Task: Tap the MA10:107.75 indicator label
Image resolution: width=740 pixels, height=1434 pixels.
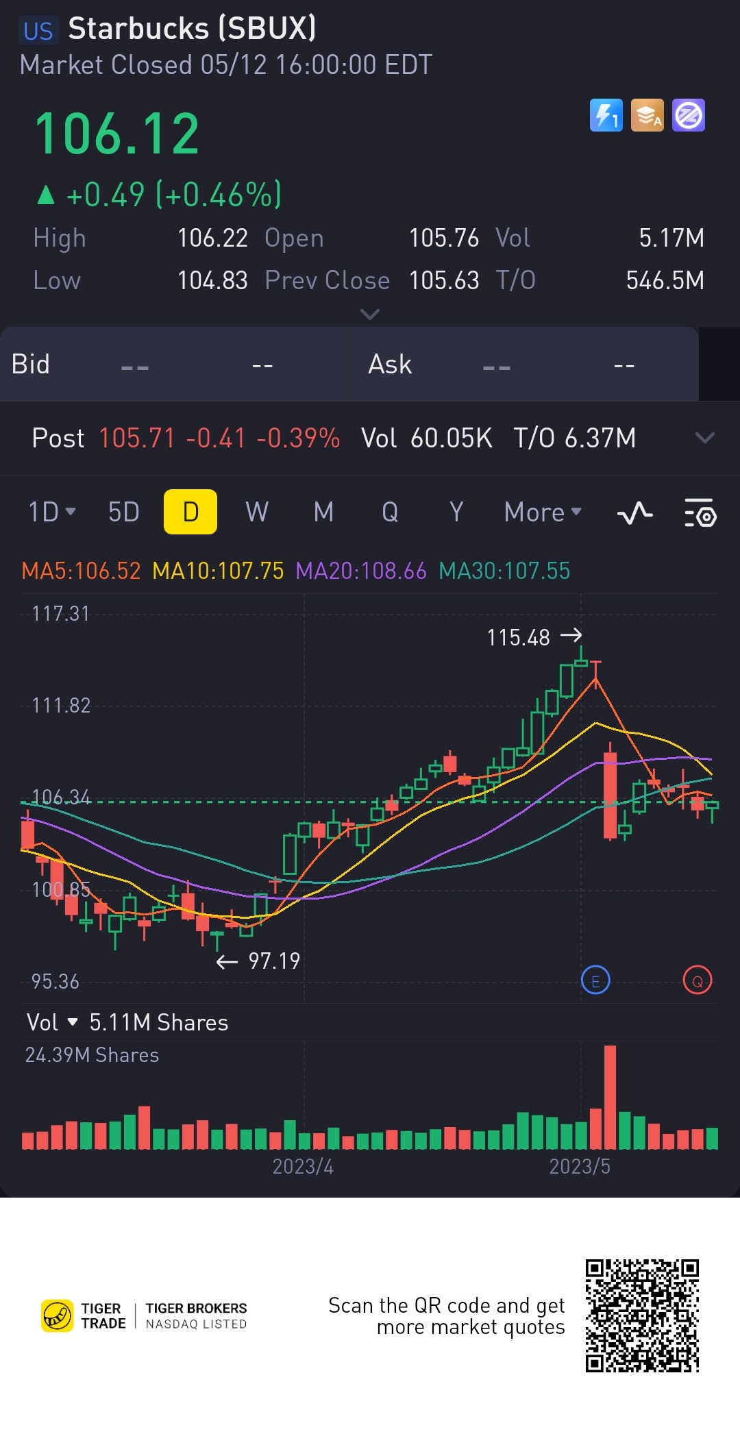Action: click(x=218, y=571)
